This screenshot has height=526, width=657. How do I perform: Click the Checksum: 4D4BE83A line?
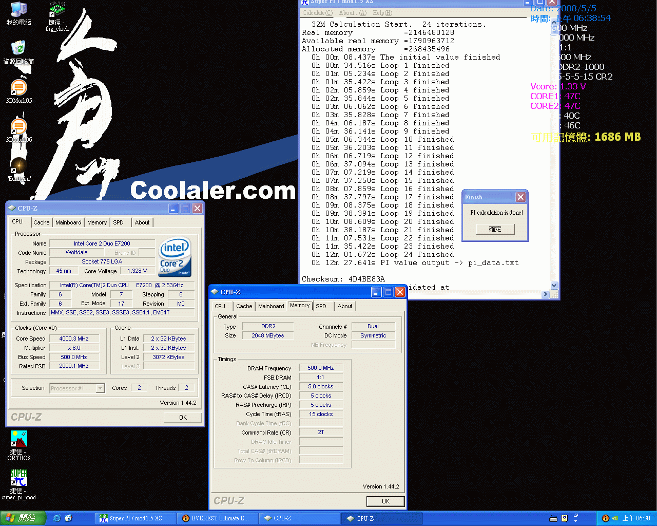click(343, 279)
